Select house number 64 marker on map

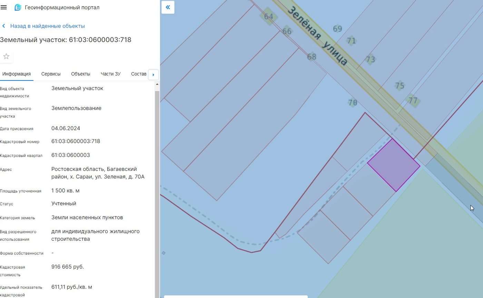[268, 17]
